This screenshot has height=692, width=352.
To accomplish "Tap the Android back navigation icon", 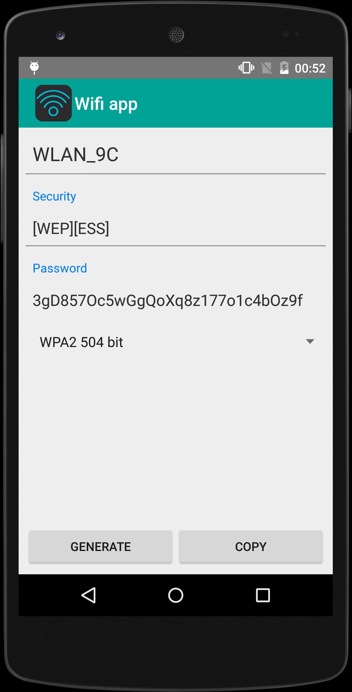I will click(89, 595).
